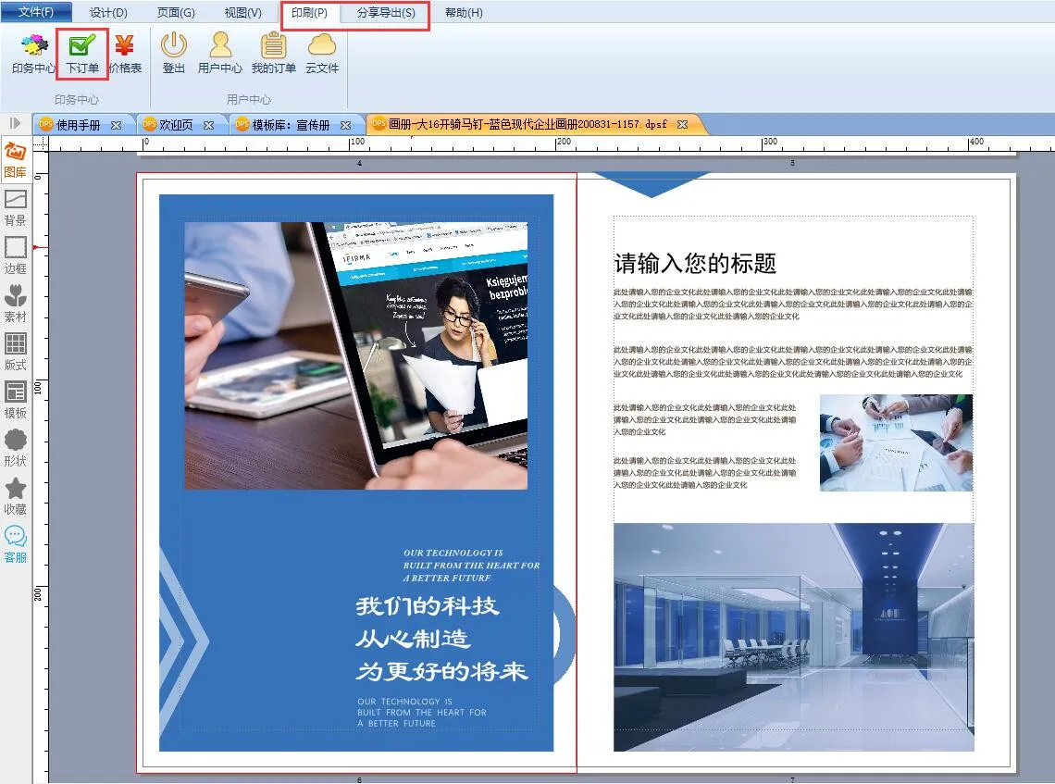1055x784 pixels.
Task: Click the 下订单 place order icon
Action: pos(82,54)
